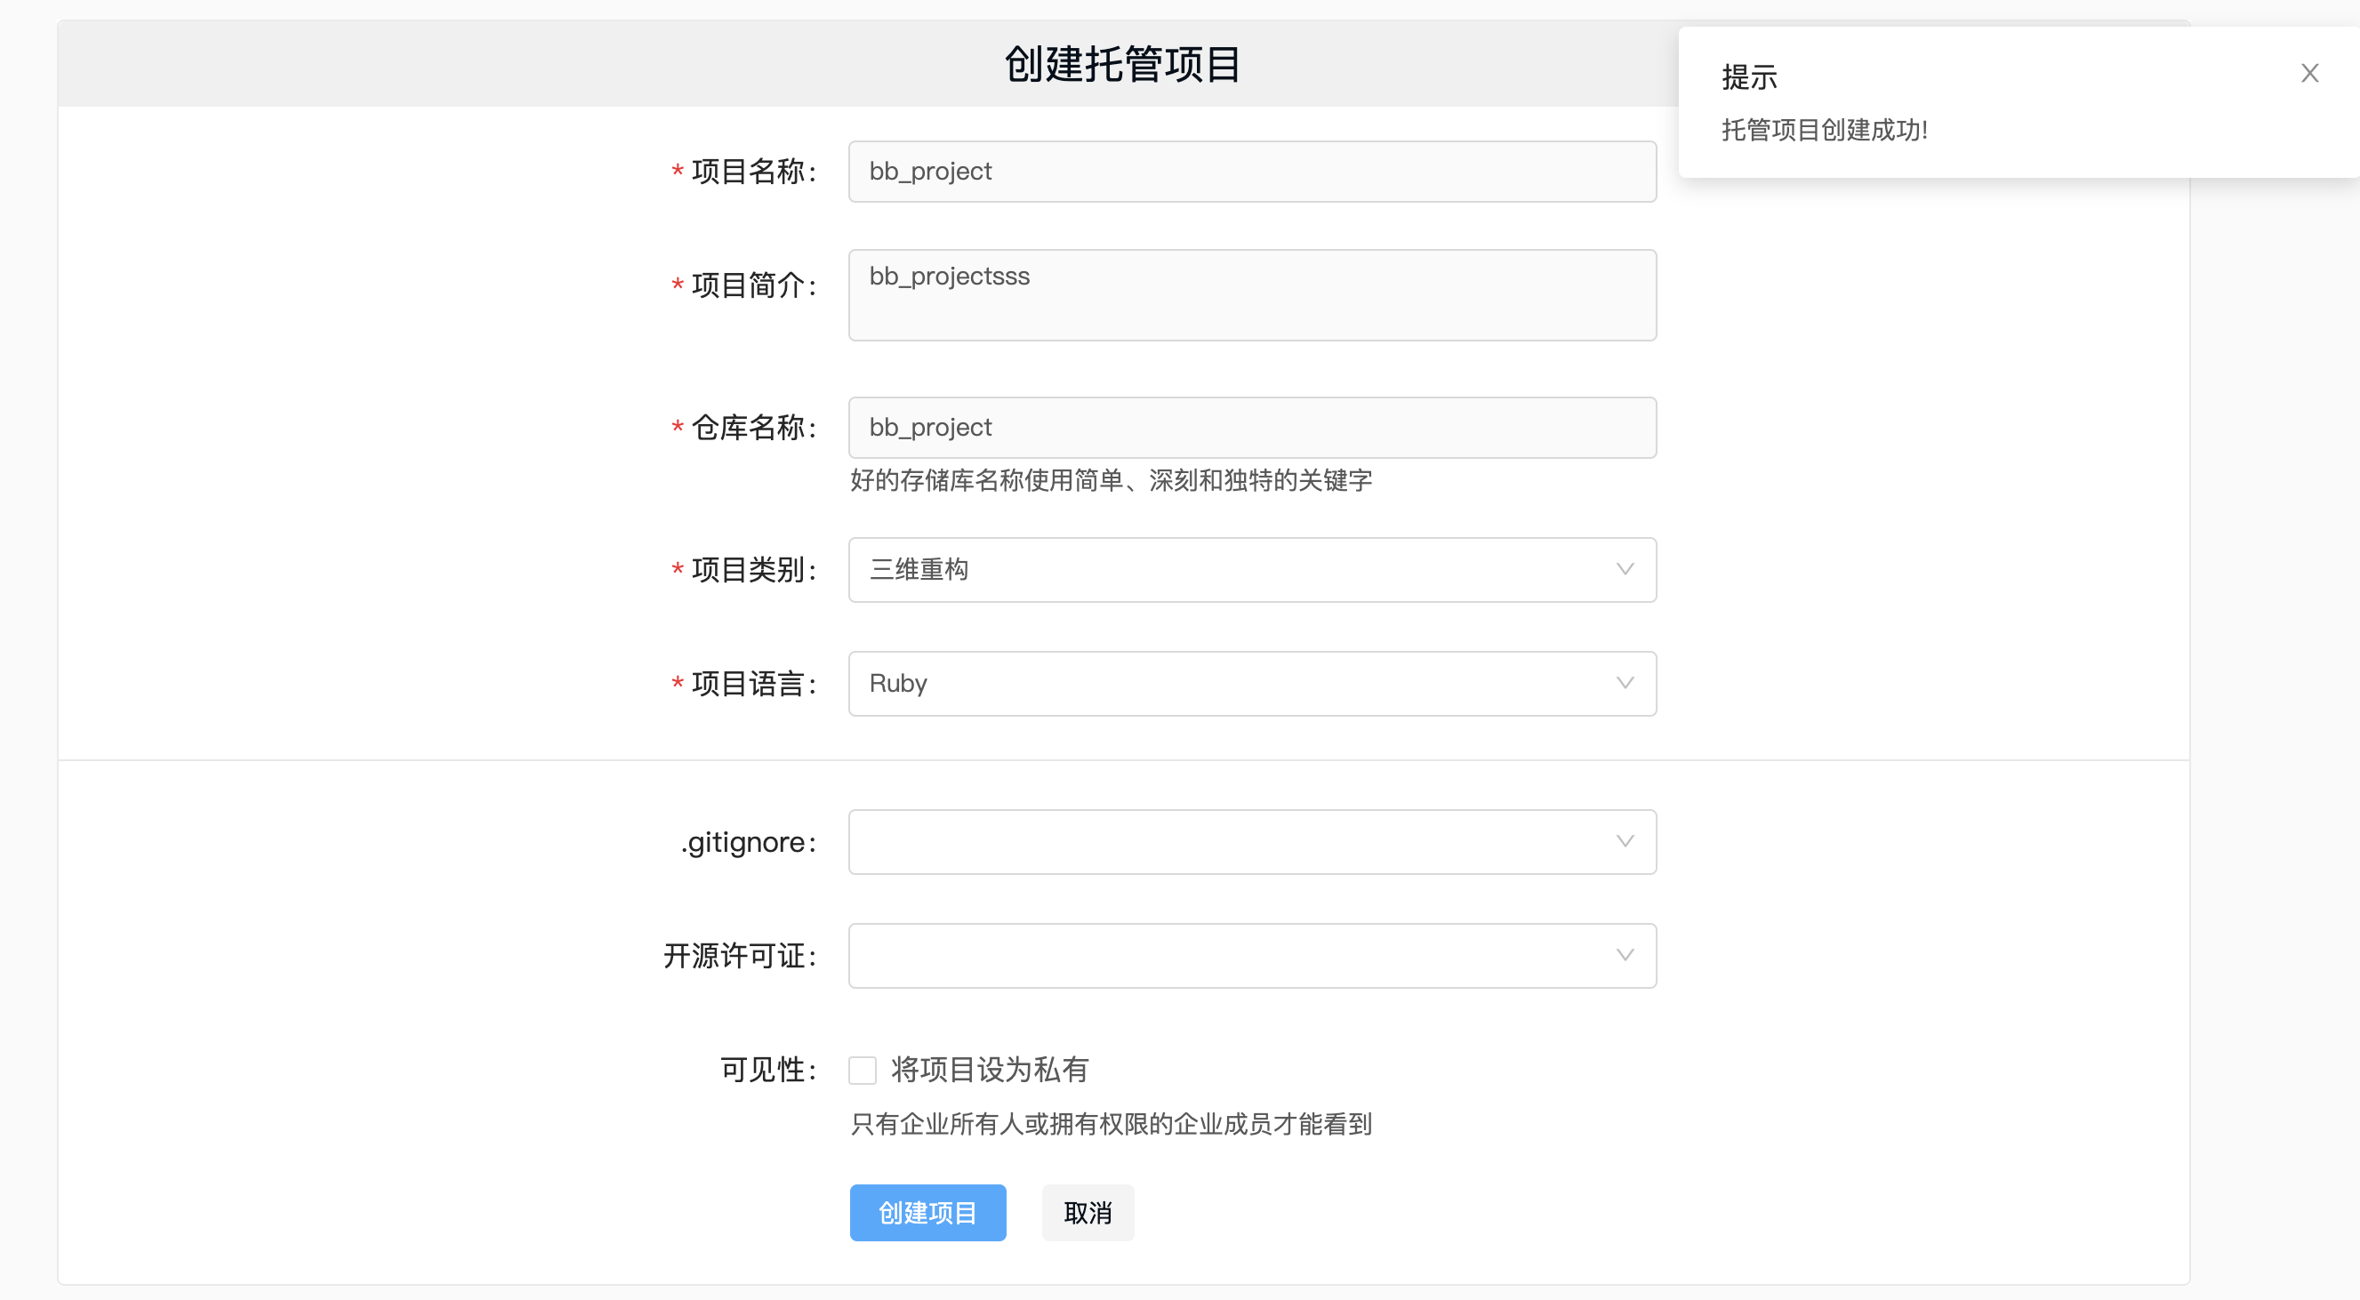The height and width of the screenshot is (1300, 2360).
Task: Open the 项目类别 dropdown
Action: (1251, 570)
